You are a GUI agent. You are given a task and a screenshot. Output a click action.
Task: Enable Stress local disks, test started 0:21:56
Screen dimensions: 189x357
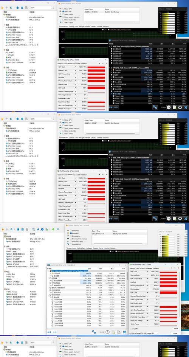point(71,242)
